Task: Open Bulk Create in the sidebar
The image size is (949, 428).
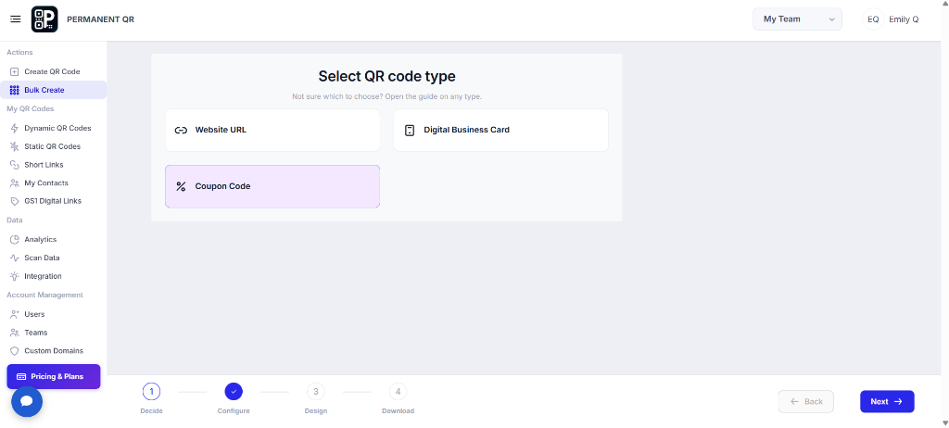Action: click(53, 90)
